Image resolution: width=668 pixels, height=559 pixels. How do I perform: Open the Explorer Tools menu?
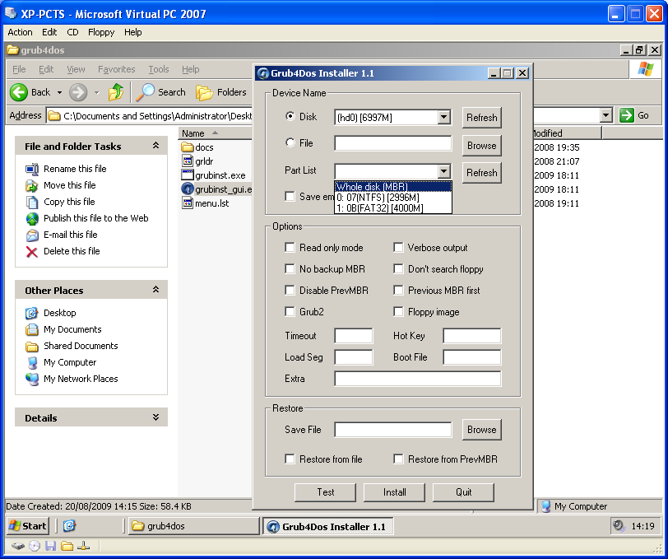click(159, 69)
